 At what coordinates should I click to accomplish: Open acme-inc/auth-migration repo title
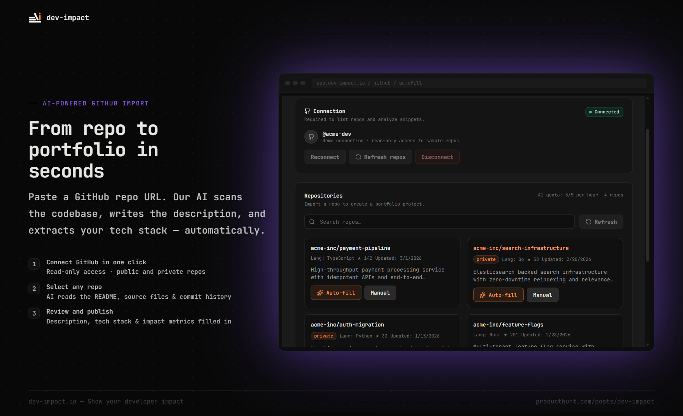(347, 325)
